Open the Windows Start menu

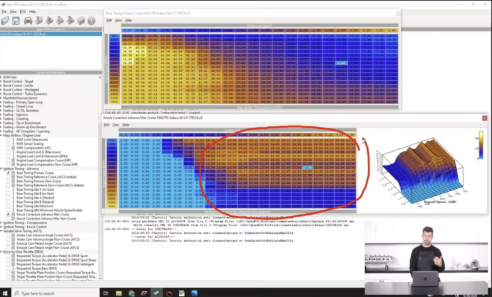tap(6, 293)
